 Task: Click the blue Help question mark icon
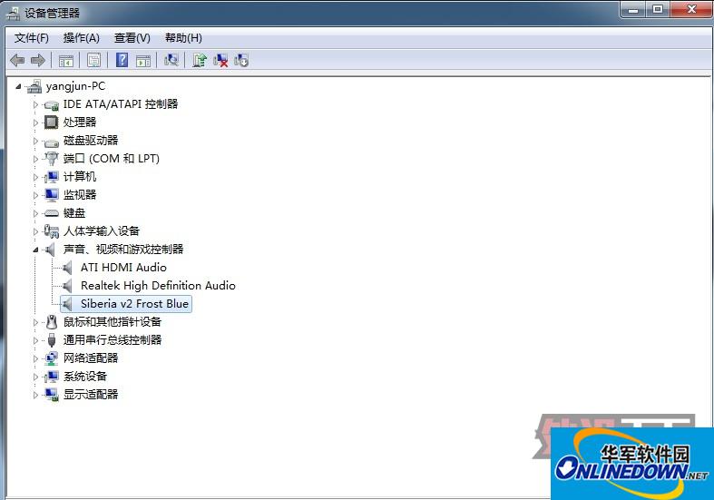122,60
